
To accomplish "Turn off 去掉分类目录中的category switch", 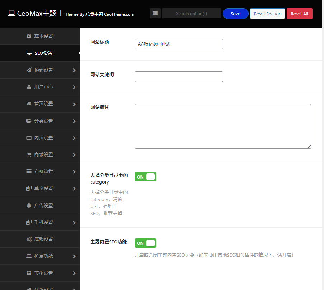I will click(x=145, y=177).
